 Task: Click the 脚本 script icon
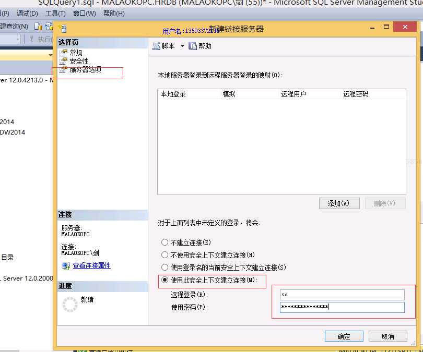tap(156, 46)
